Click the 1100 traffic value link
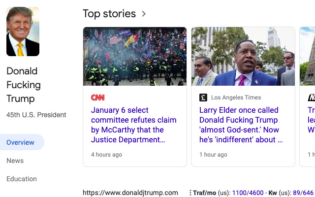Screen dimensions: 315x197 tap(239, 193)
